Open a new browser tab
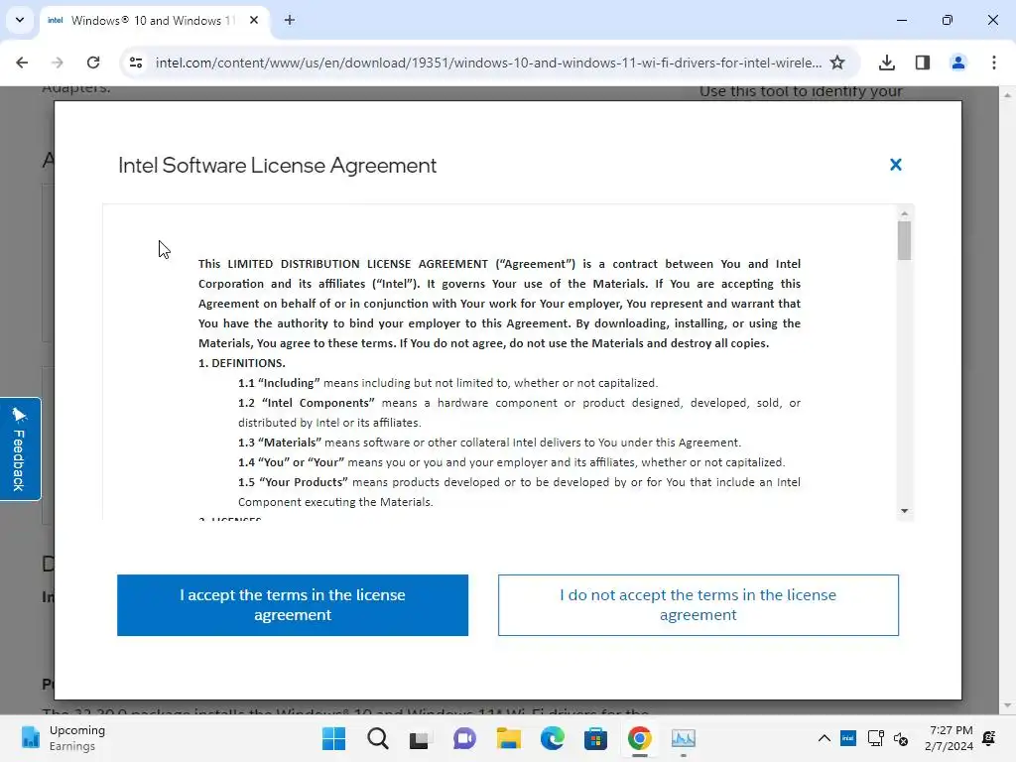1016x762 pixels. [290, 20]
